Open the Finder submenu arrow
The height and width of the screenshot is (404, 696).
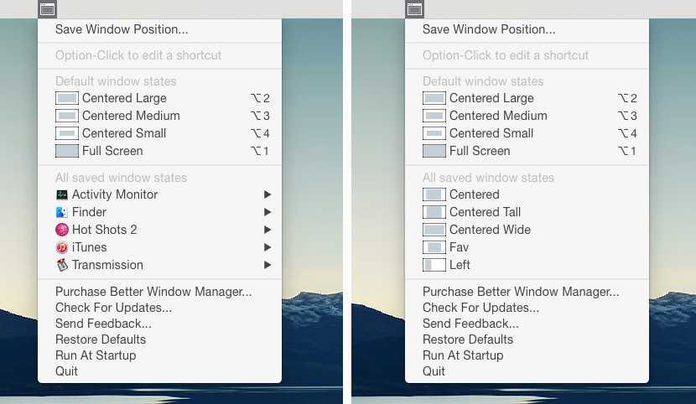coord(267,212)
